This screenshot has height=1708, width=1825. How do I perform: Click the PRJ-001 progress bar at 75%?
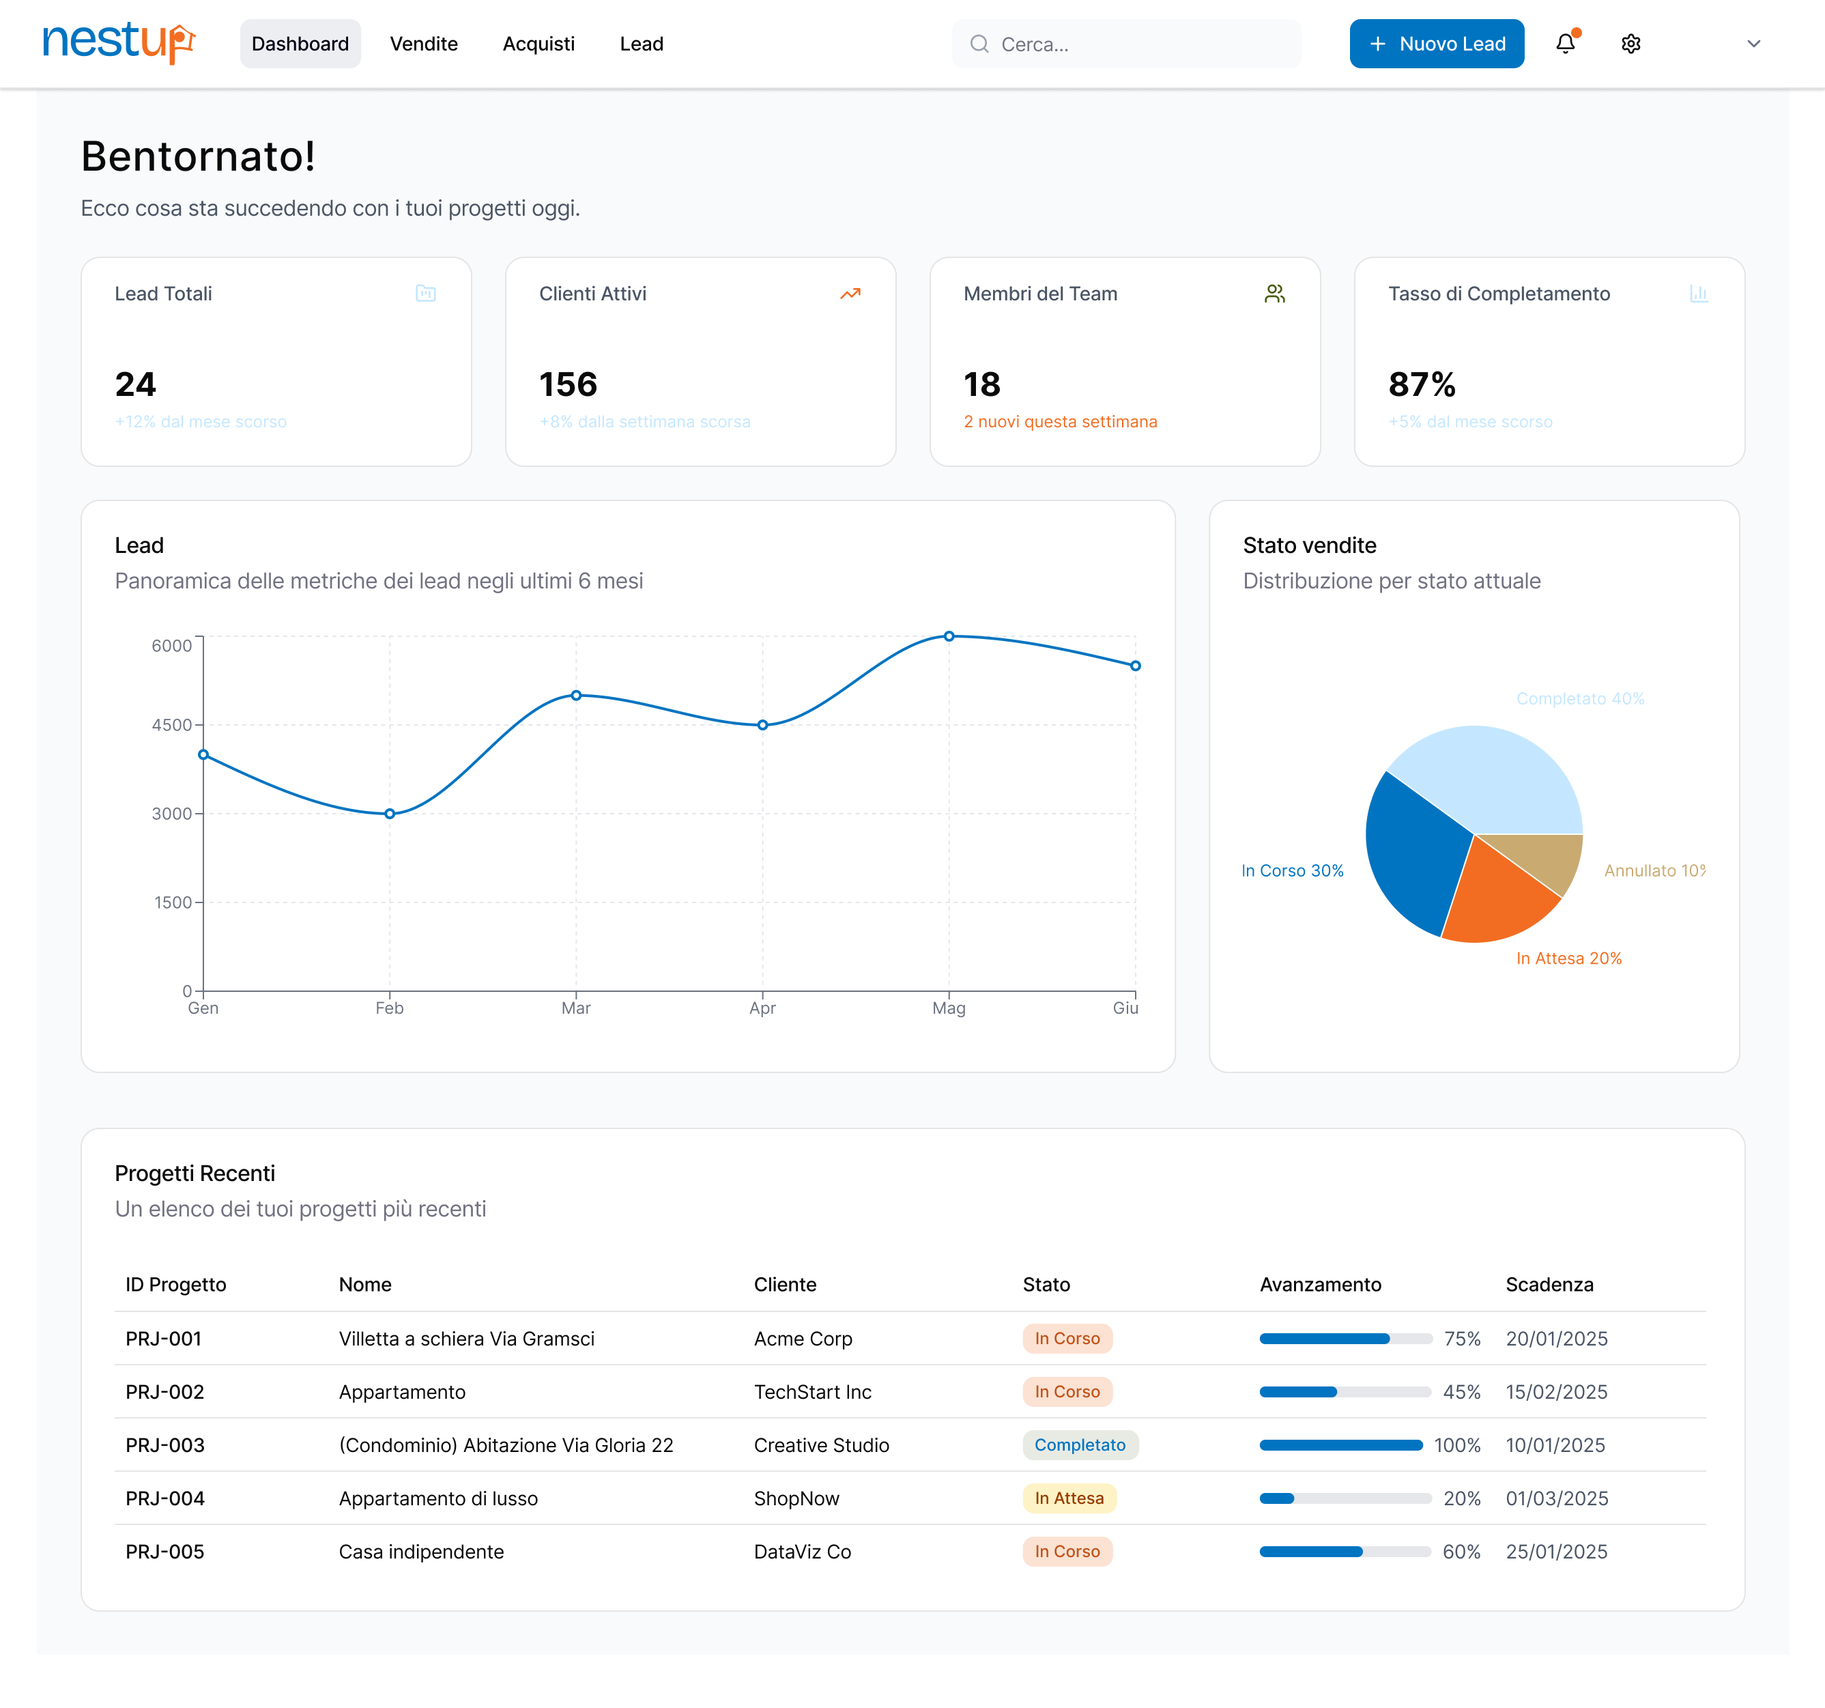click(x=1345, y=1338)
